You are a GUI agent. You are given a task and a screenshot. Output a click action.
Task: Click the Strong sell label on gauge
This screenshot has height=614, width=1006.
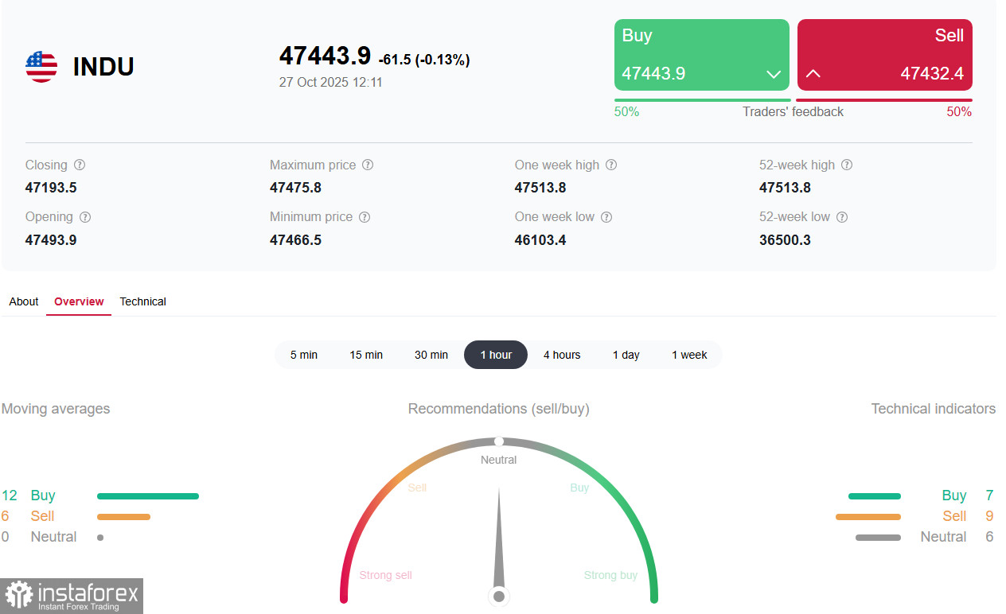coord(385,575)
